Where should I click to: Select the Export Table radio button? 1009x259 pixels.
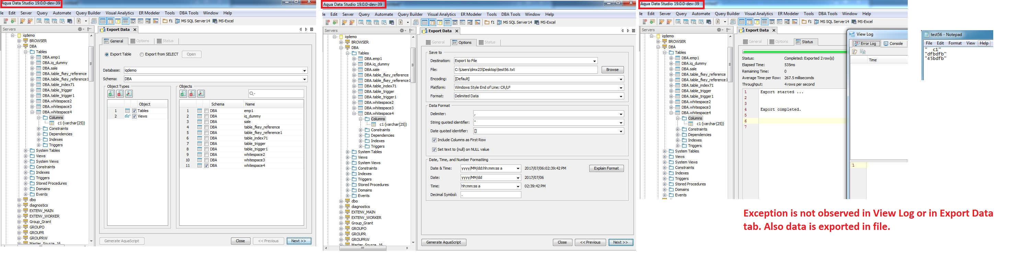coord(106,54)
